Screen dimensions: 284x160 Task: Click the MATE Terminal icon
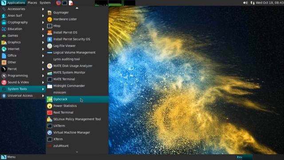coord(49,79)
